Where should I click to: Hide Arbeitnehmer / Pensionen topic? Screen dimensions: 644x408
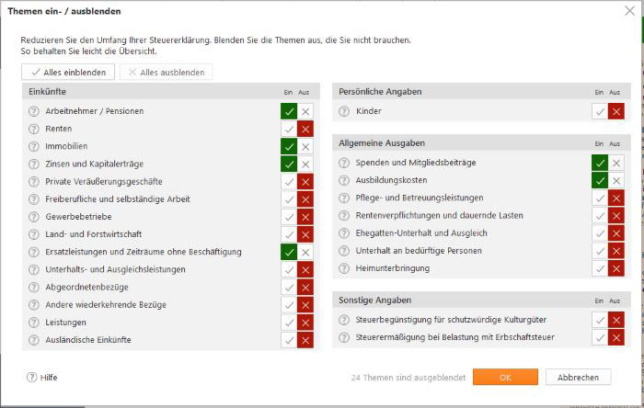305,111
